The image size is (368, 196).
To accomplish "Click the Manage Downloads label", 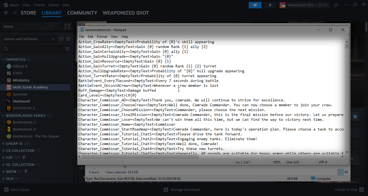I will pyautogui.click(x=186, y=190).
